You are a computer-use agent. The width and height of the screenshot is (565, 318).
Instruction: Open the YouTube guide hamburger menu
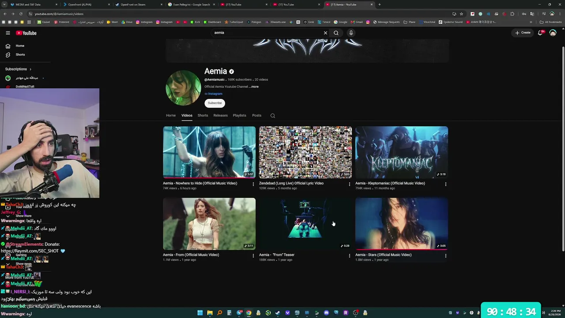[8, 33]
